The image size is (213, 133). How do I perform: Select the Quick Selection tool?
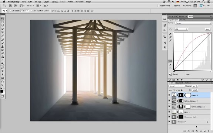click(3, 29)
